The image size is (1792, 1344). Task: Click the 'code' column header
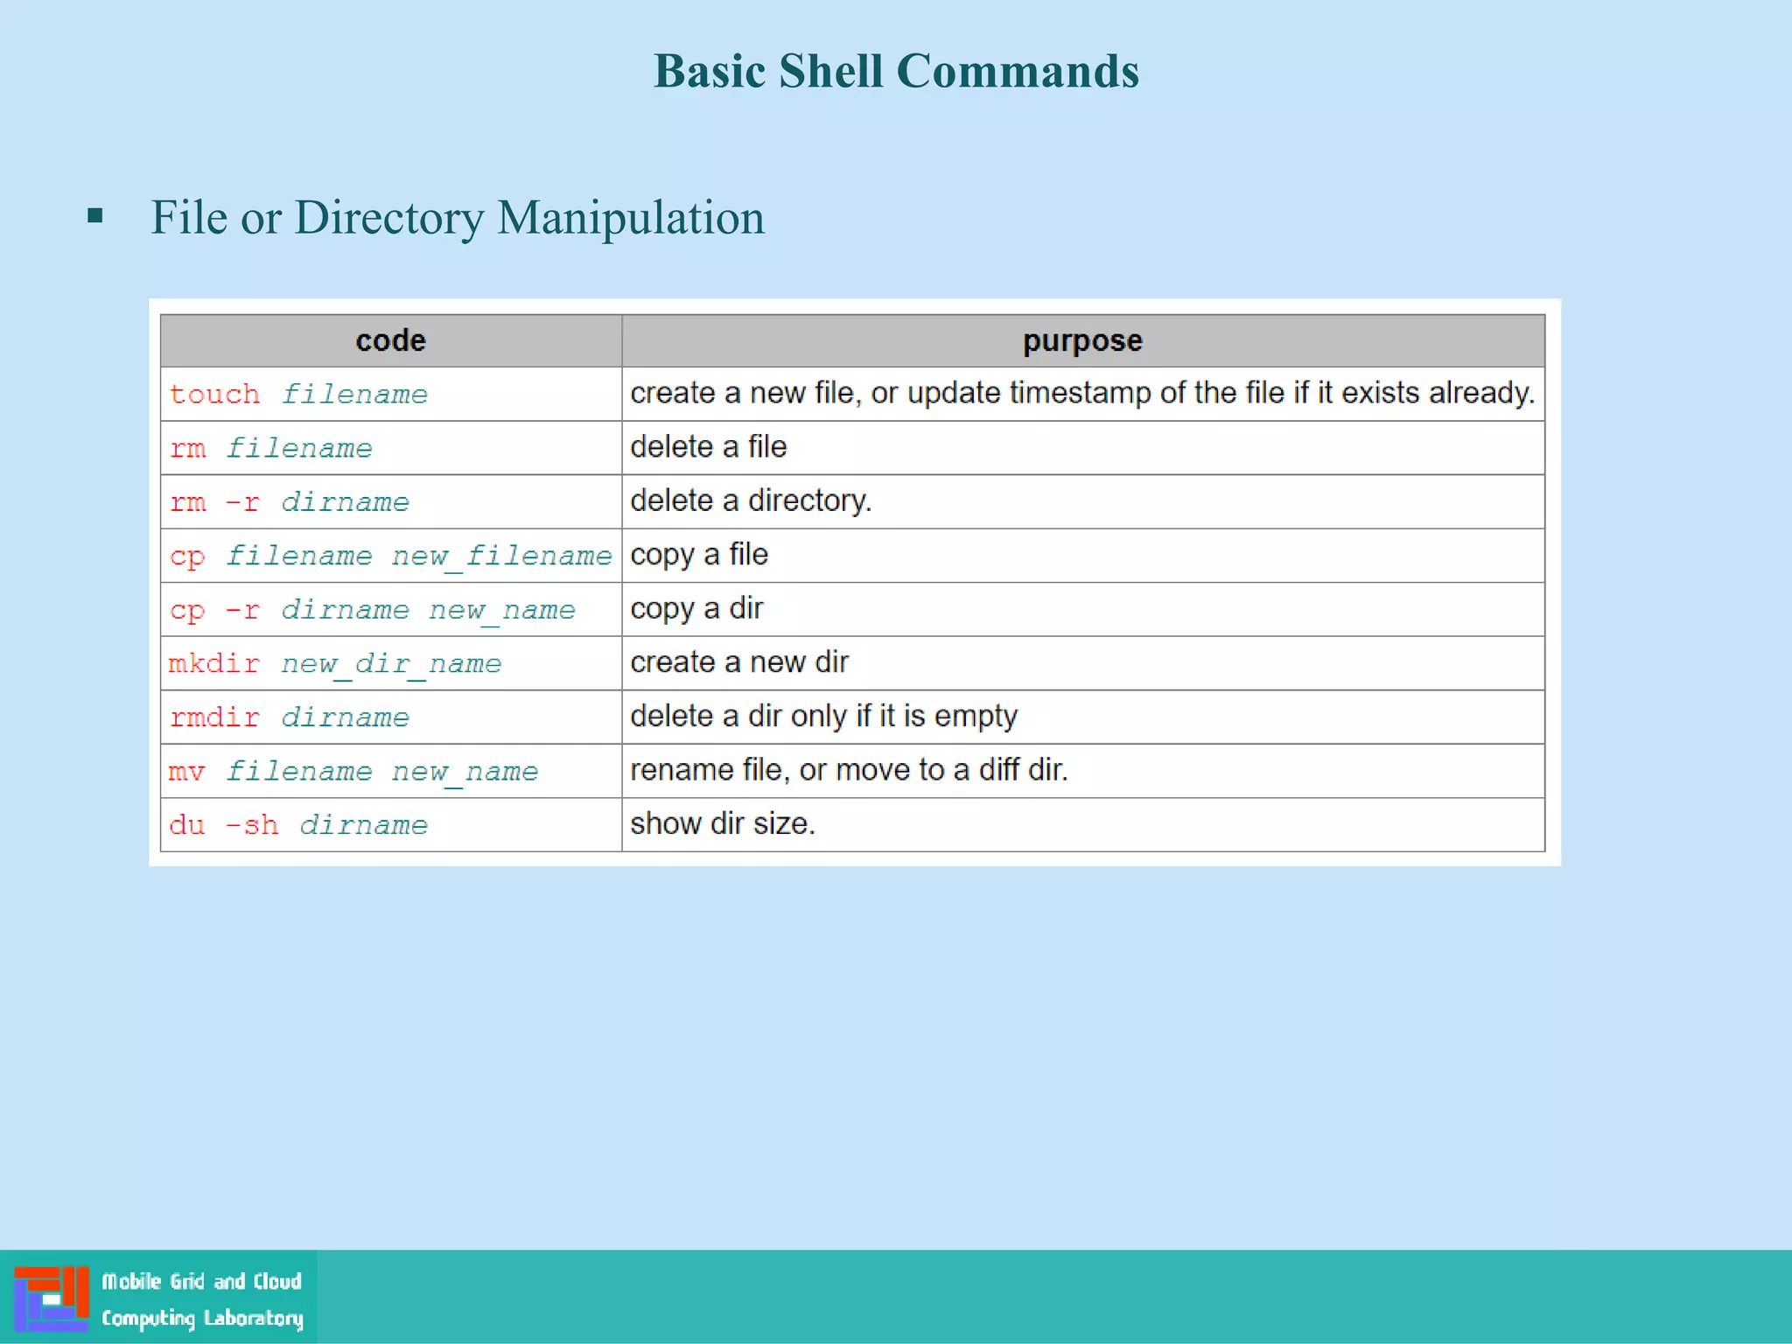point(391,340)
